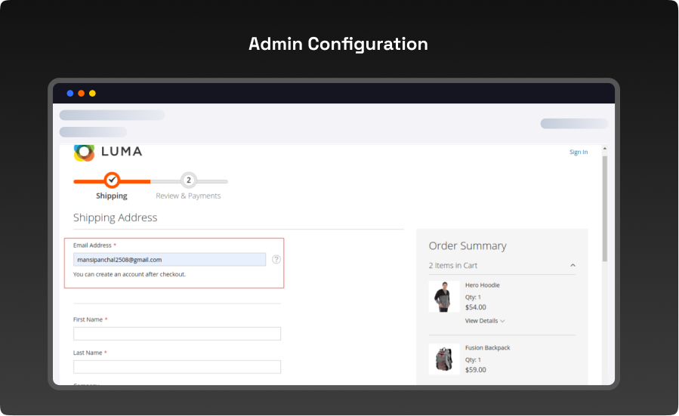Click the blue window control dot

(70, 94)
